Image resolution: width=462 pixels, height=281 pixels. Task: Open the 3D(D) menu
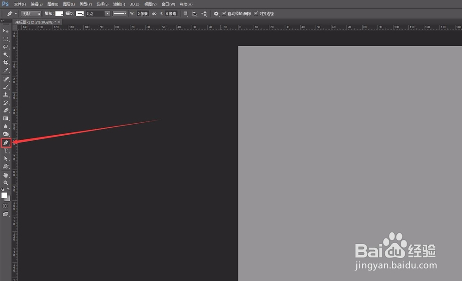point(134,4)
